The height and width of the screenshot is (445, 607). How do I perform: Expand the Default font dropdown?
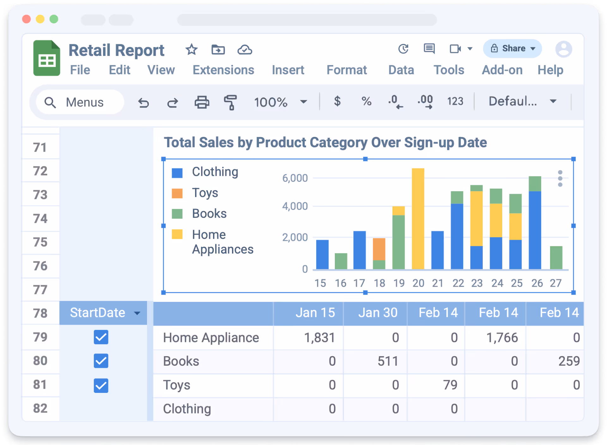pyautogui.click(x=522, y=101)
